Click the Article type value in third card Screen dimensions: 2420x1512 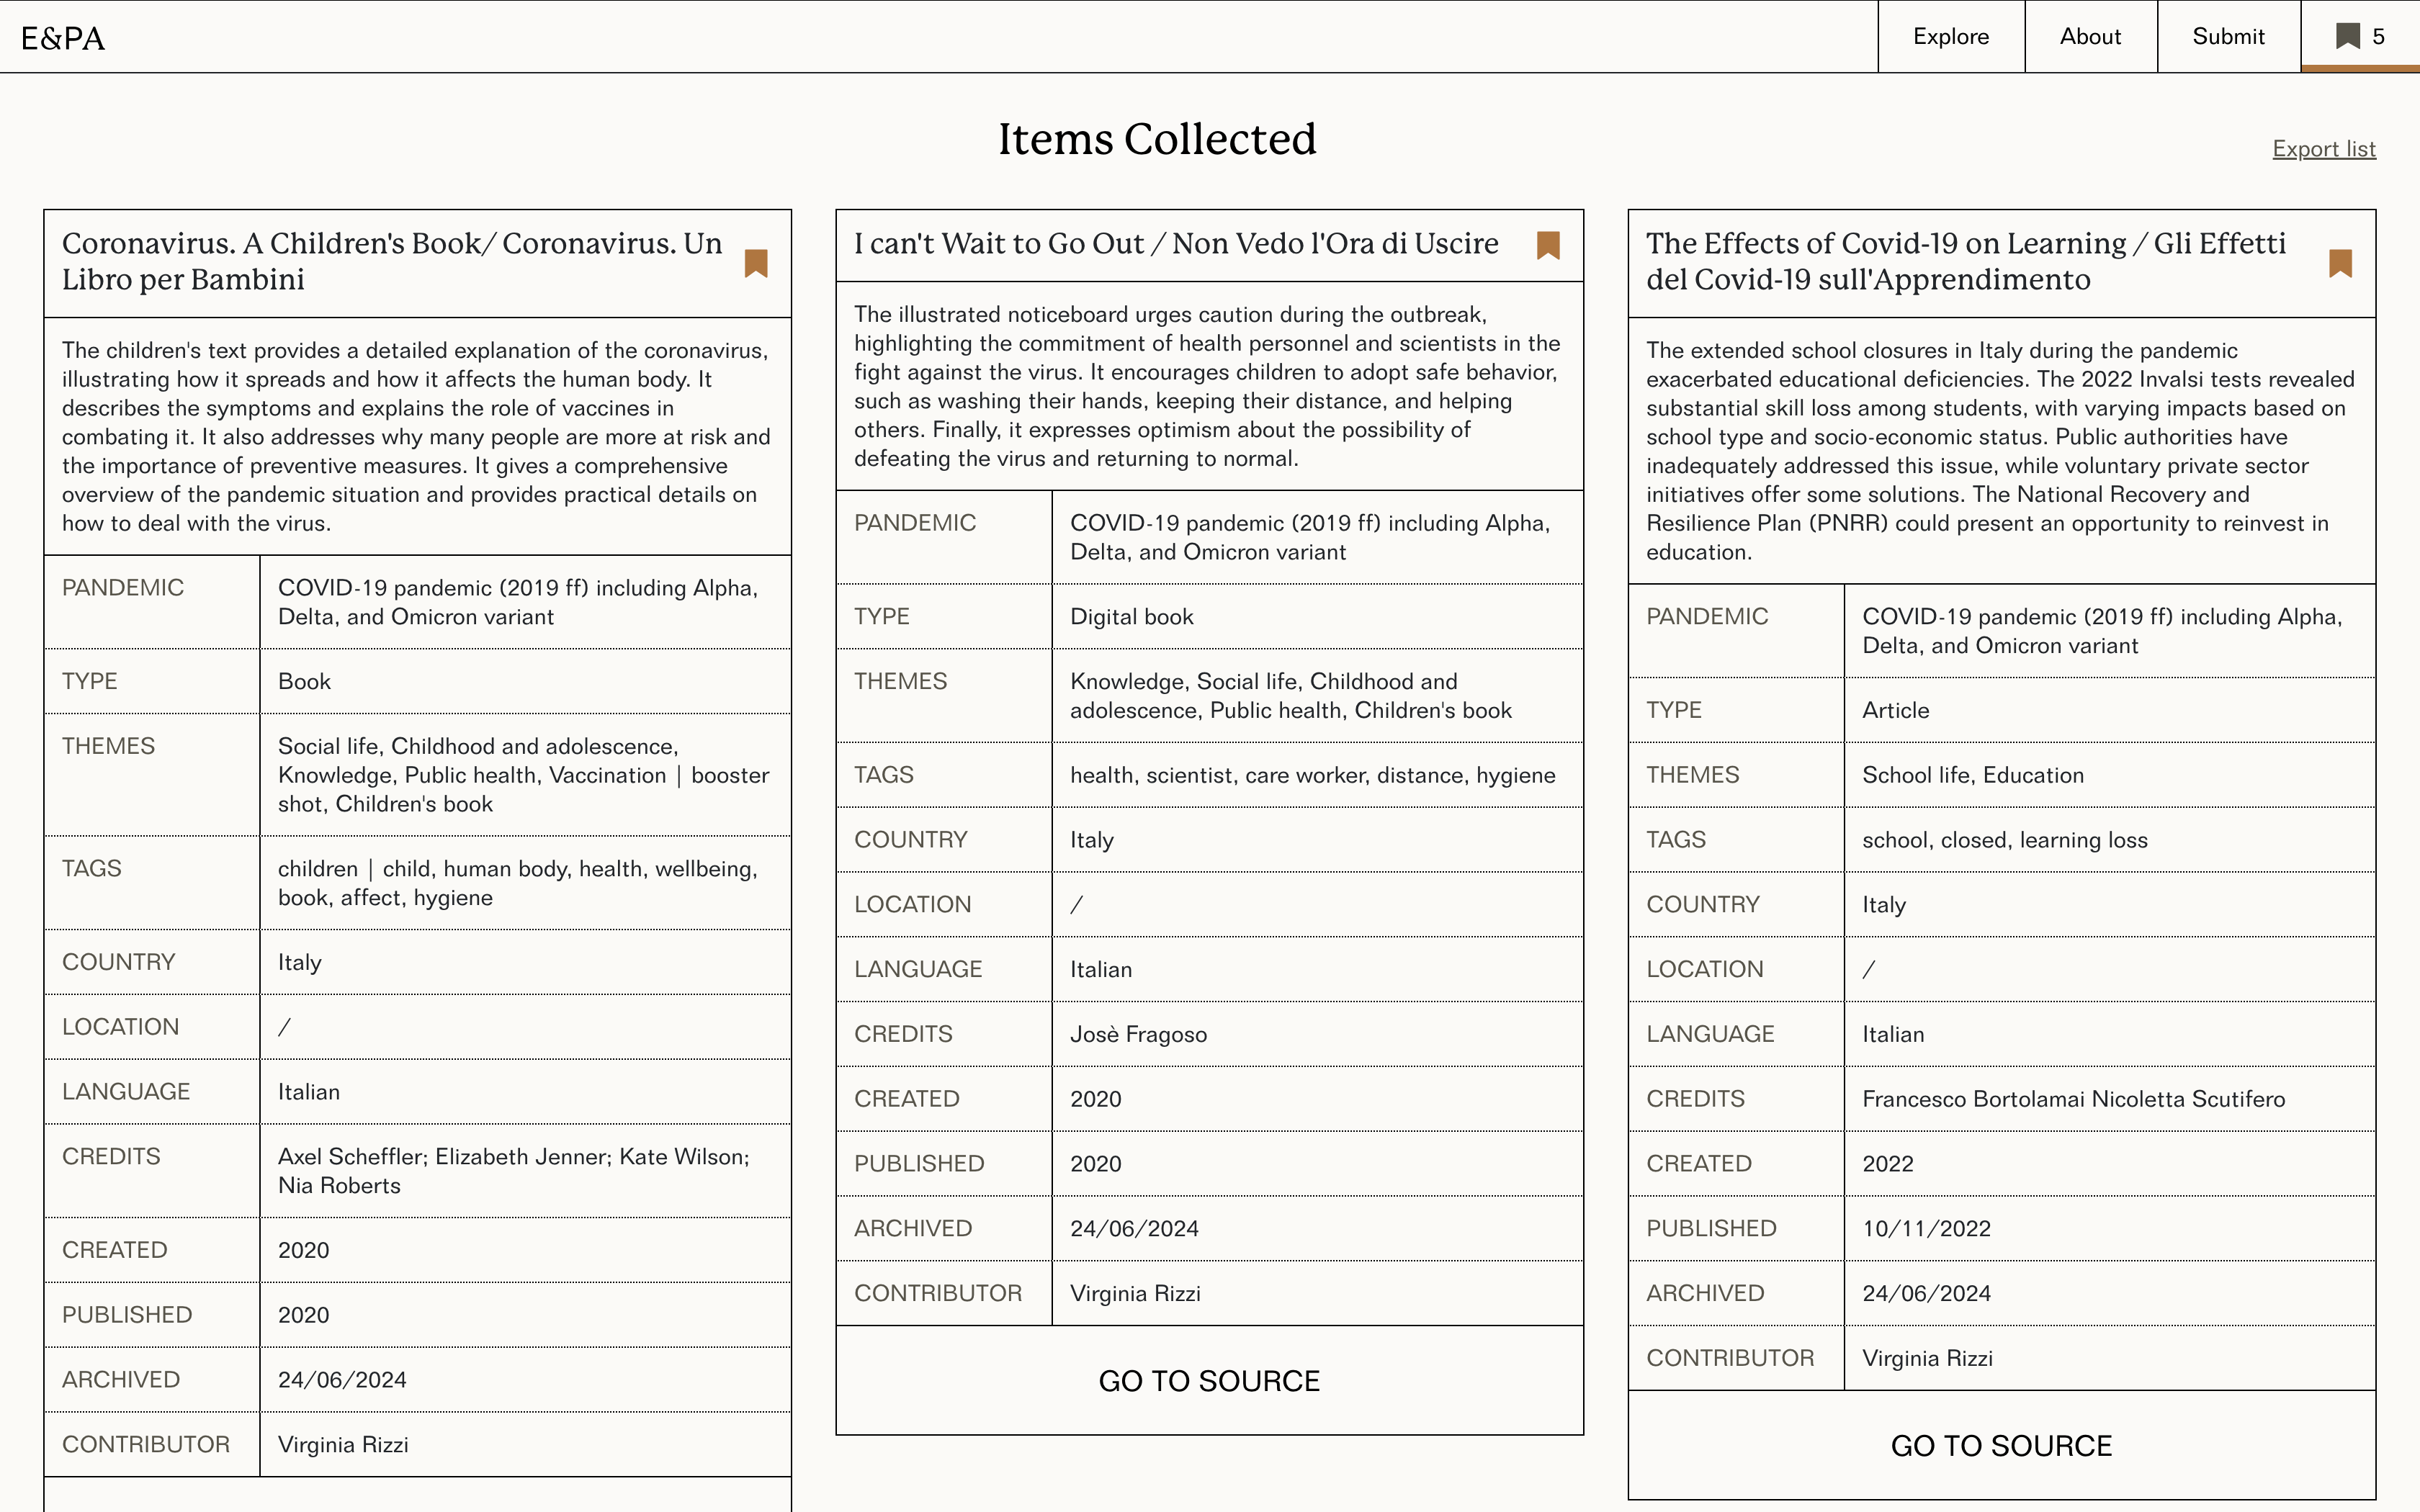[x=1895, y=710]
